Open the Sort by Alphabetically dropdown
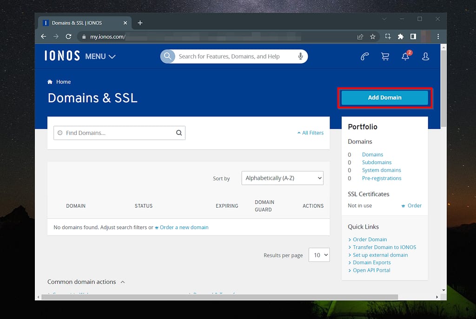 pyautogui.click(x=282, y=178)
